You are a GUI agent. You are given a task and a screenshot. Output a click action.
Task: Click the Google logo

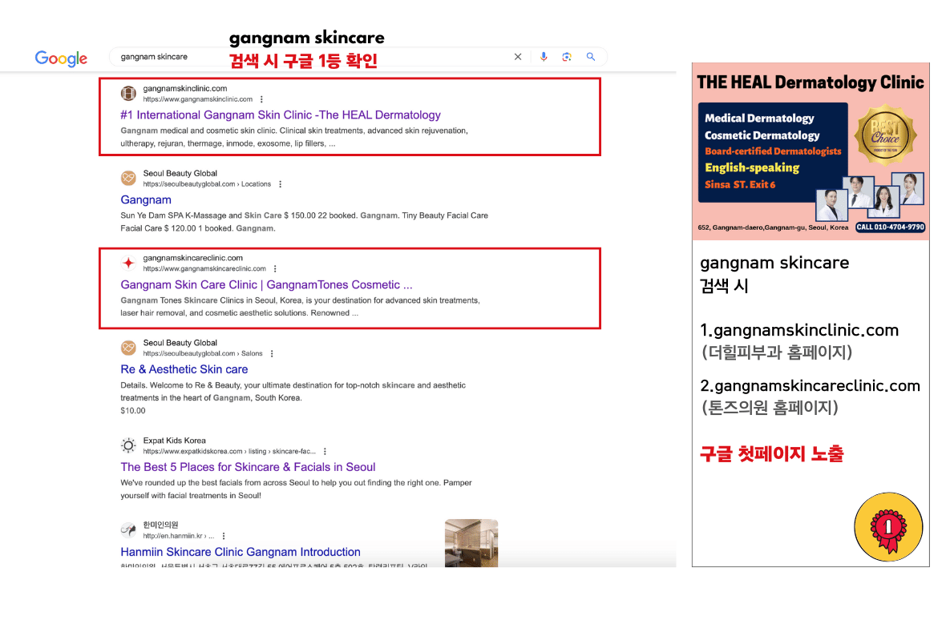coord(61,58)
